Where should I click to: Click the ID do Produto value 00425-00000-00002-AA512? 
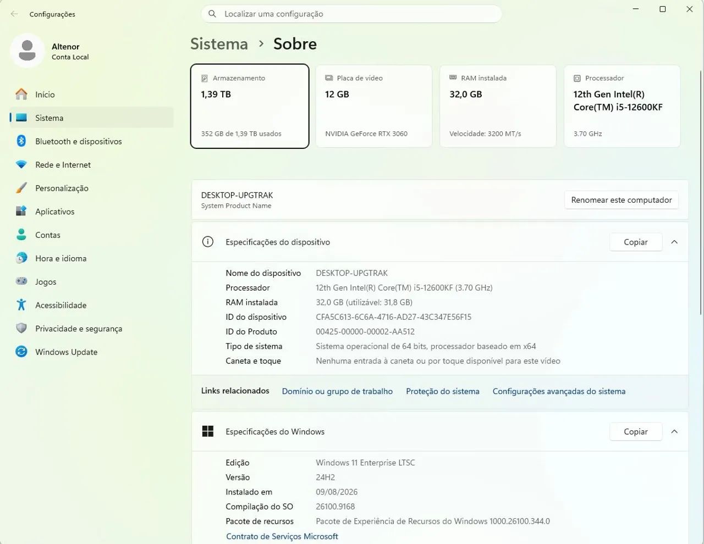365,331
